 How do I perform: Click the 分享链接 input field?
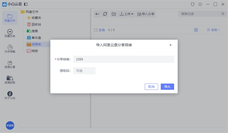(123, 59)
